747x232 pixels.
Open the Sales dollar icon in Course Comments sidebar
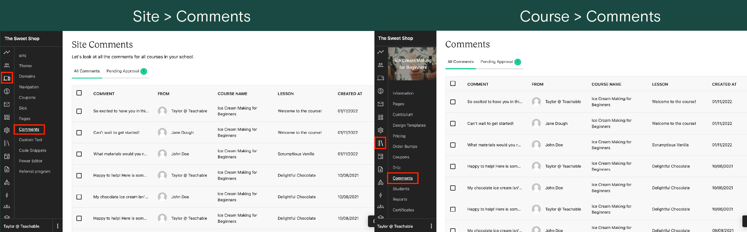[381, 91]
